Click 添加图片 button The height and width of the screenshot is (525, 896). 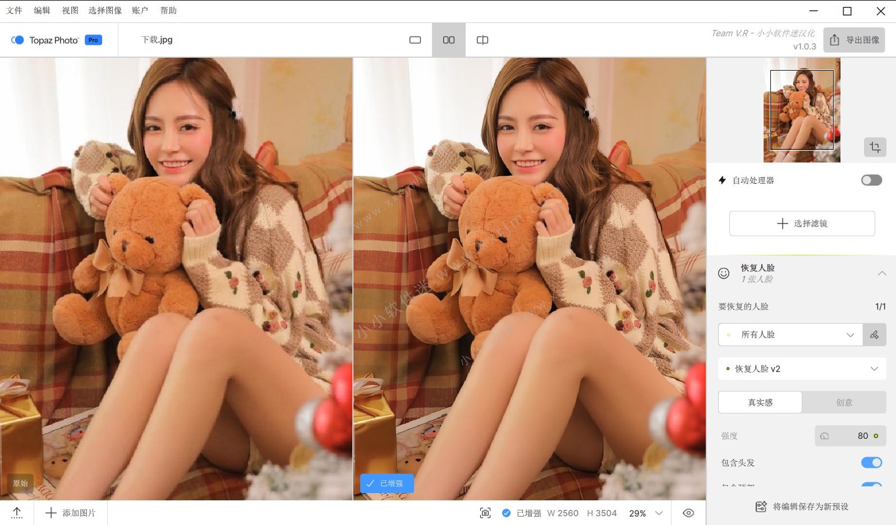(x=71, y=513)
